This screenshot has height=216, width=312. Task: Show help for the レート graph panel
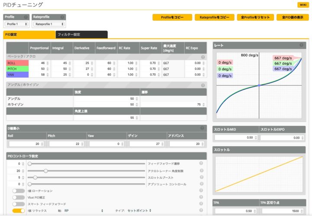tap(301, 45)
